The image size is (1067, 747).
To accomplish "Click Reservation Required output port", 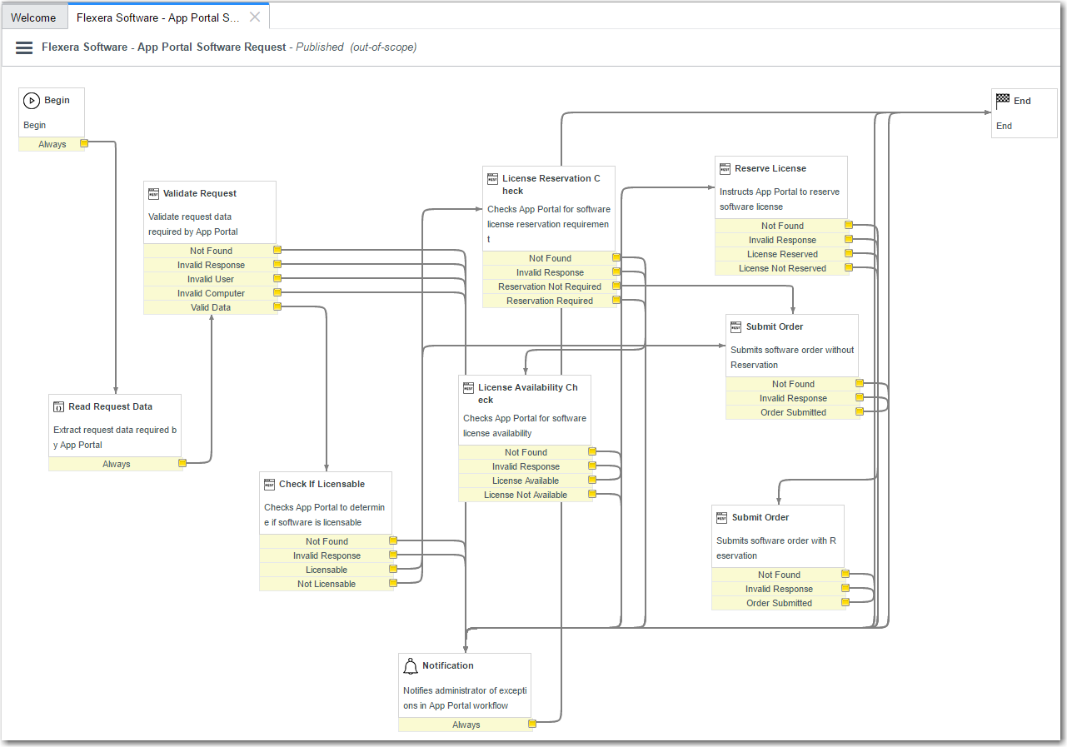I will coord(616,300).
